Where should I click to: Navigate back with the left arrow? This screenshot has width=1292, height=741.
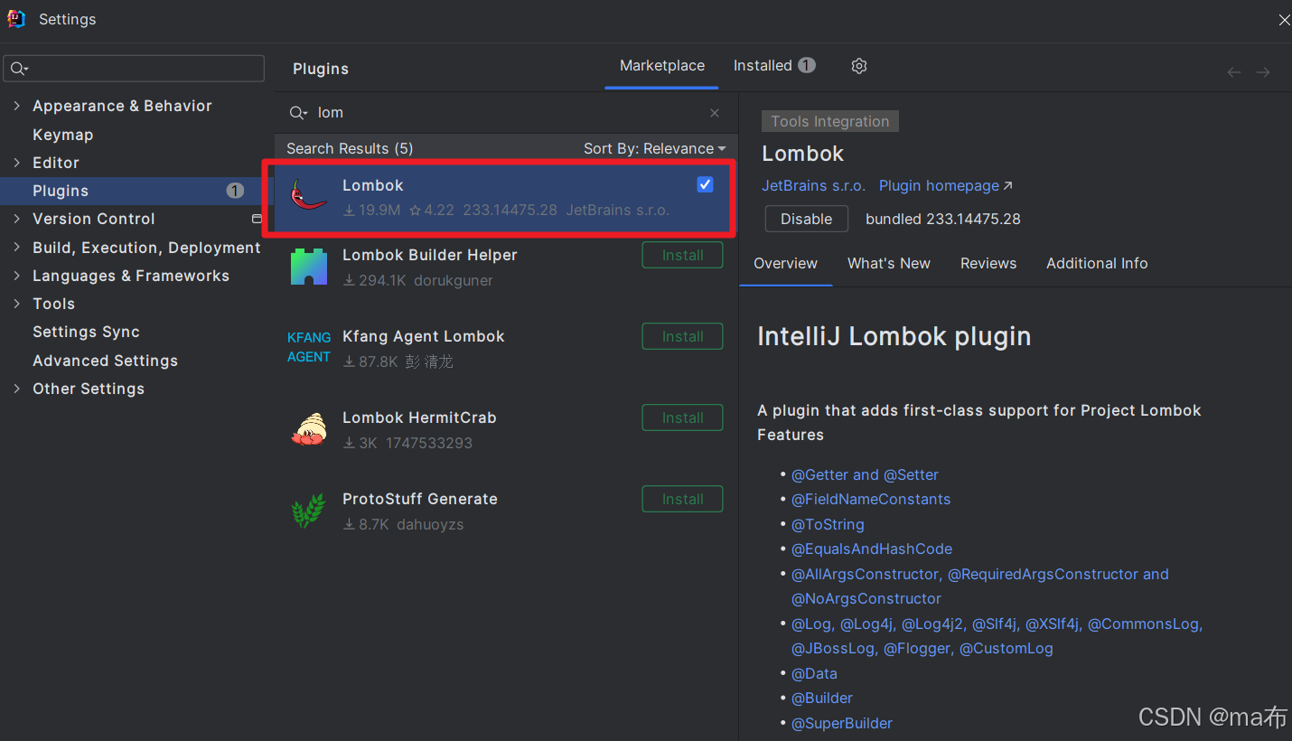click(1234, 72)
